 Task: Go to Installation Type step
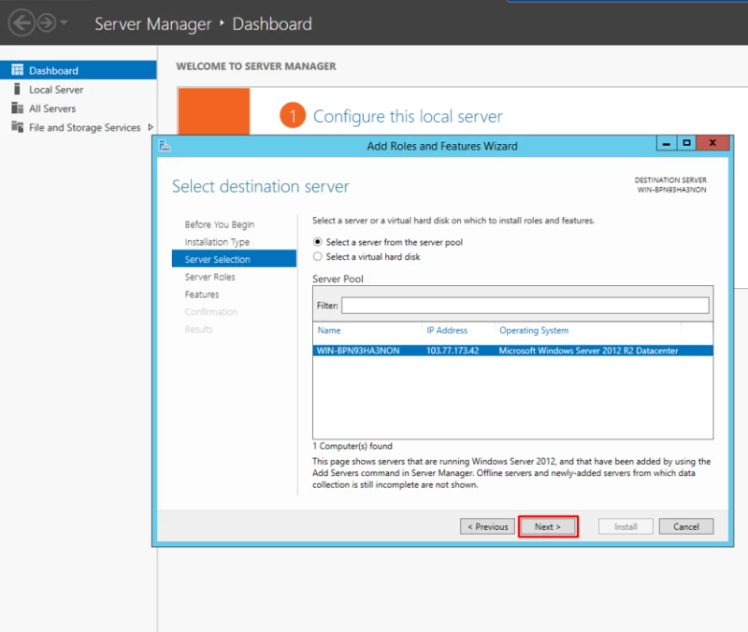click(x=217, y=242)
